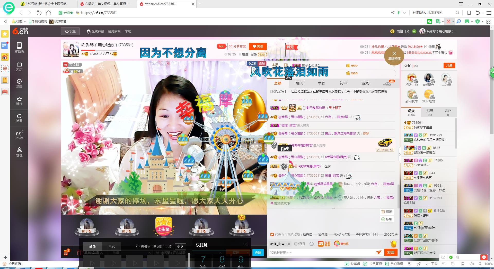Click the browser refresh icon
Viewport: 494px width, 269px height.
[39, 13]
